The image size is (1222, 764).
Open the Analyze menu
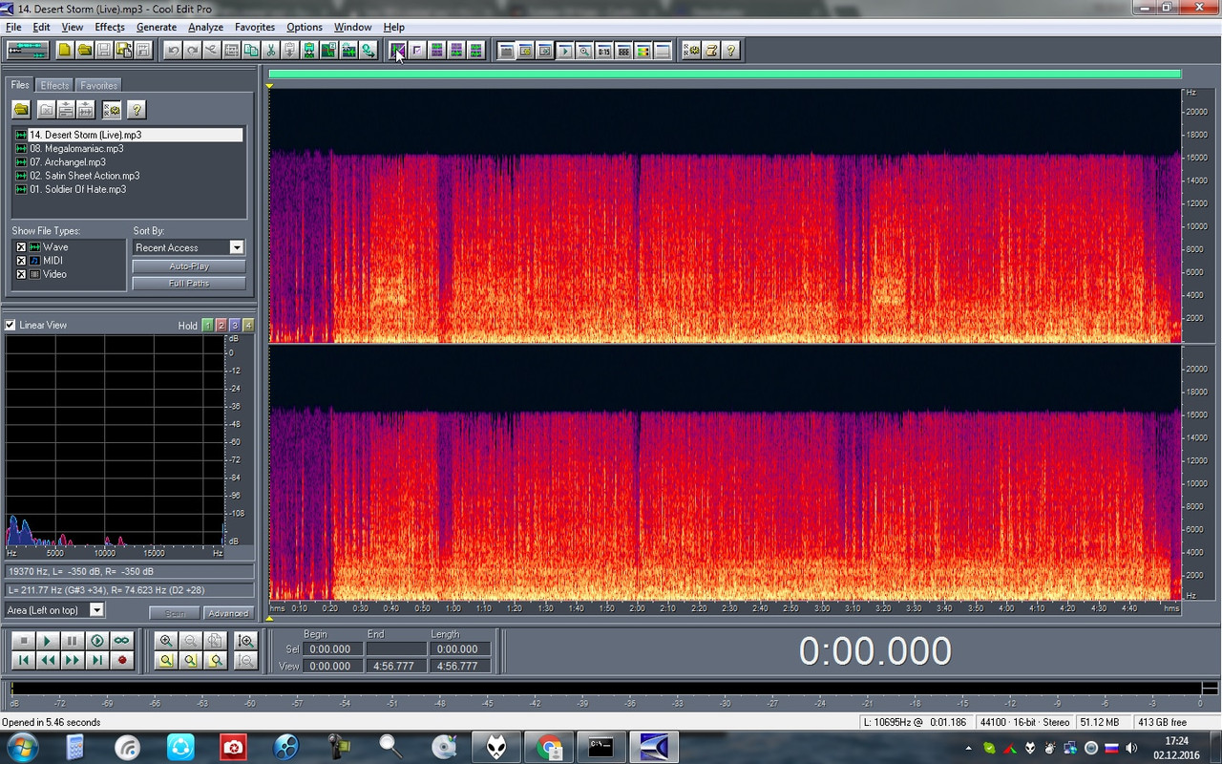[205, 27]
